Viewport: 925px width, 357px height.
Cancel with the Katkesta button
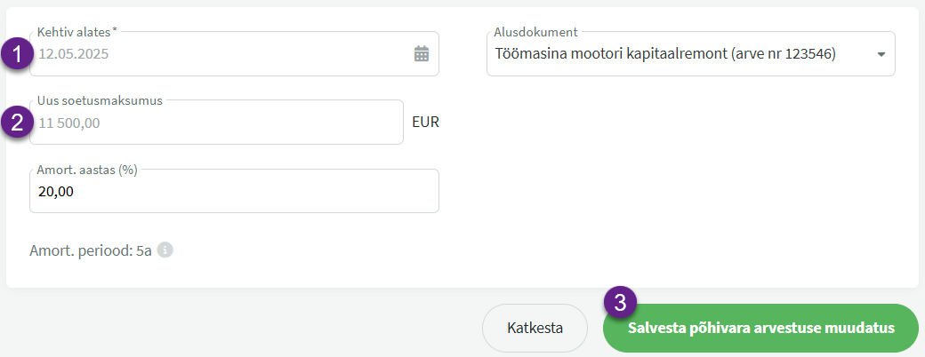click(x=535, y=328)
